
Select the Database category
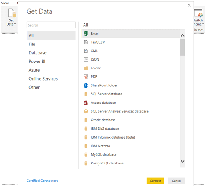[38, 53]
